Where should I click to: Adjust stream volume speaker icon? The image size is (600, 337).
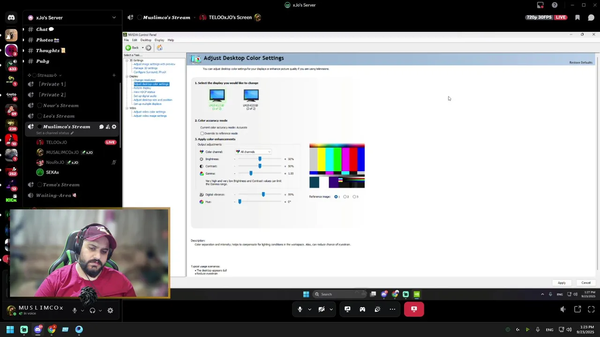pyautogui.click(x=563, y=309)
